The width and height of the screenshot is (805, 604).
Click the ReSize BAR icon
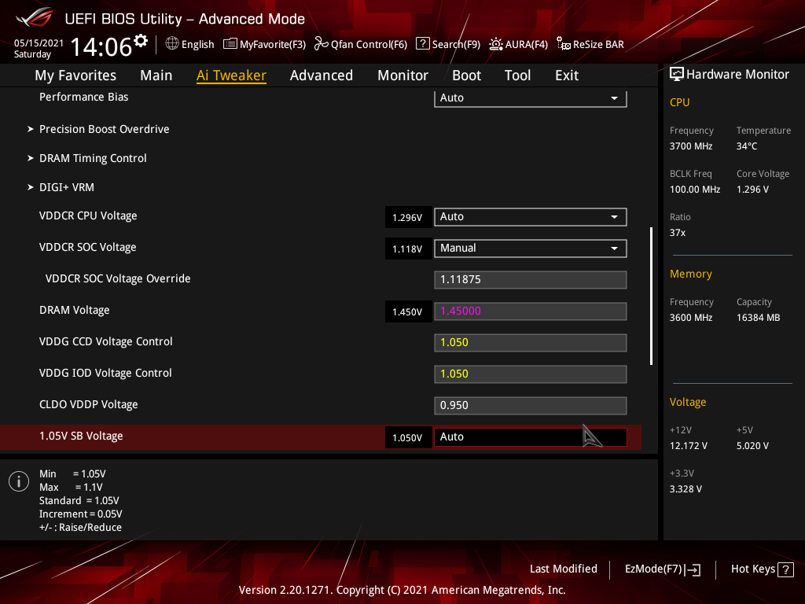[564, 44]
